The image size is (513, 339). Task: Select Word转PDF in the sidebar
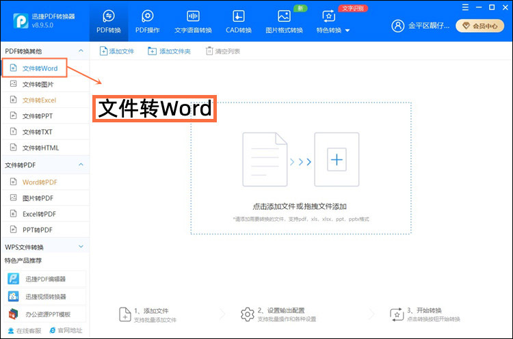[x=45, y=182]
